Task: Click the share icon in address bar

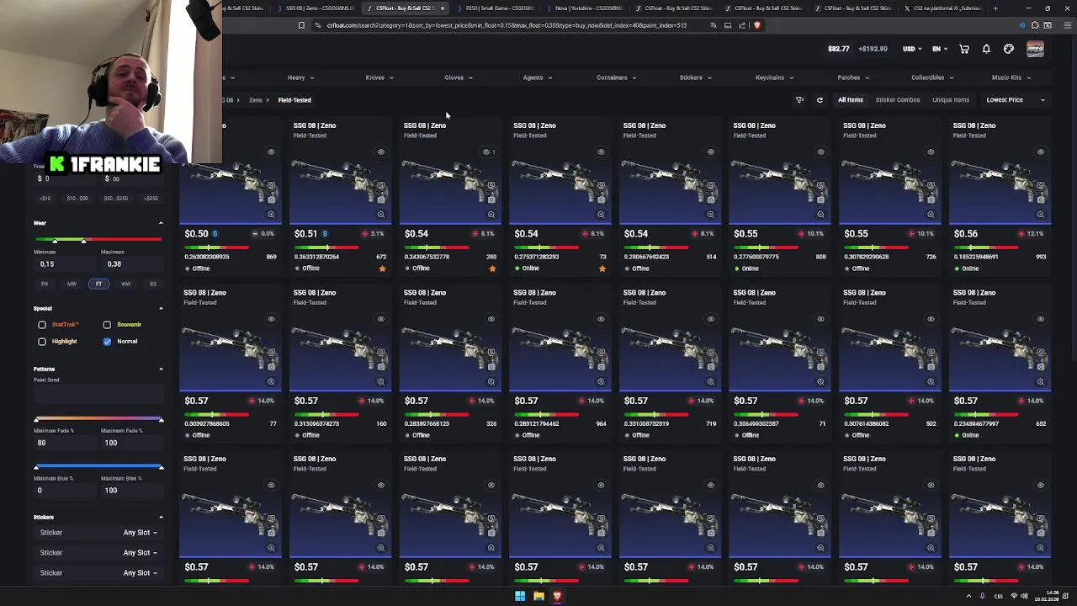Action: tap(742, 25)
